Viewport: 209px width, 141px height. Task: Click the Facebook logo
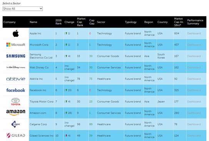[16, 90]
